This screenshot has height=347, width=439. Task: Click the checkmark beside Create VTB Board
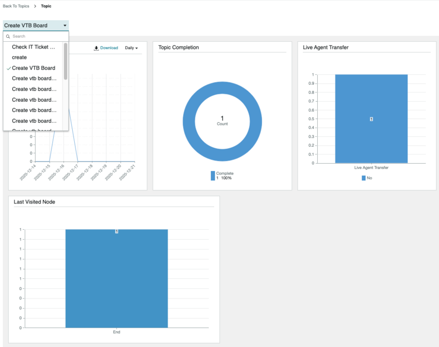[9, 68]
